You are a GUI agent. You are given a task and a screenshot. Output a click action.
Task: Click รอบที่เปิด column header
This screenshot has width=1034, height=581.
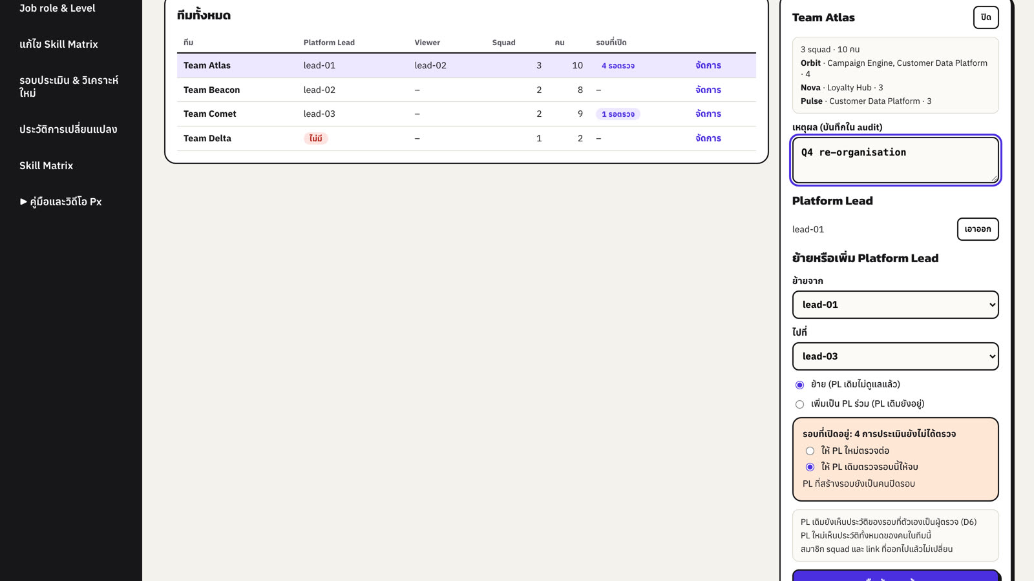pyautogui.click(x=611, y=43)
